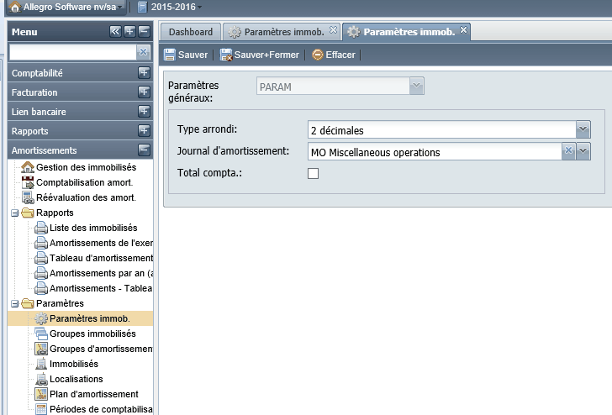Collapse the Paramètres tree folder
The width and height of the screenshot is (612, 415).
[x=15, y=304]
